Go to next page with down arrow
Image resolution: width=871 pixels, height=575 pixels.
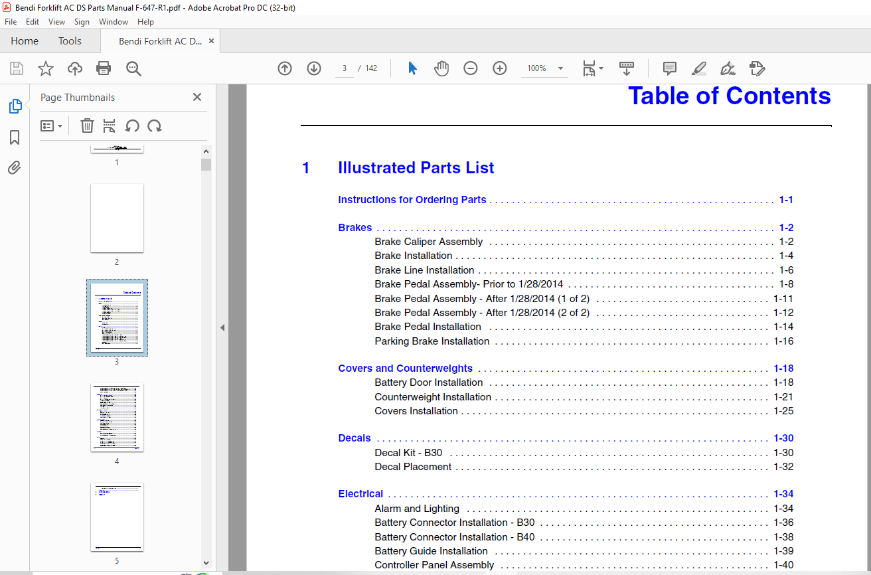314,68
